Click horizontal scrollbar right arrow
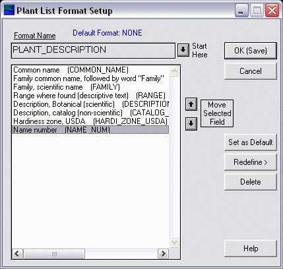The width and height of the screenshot is (283, 269). click(x=163, y=254)
